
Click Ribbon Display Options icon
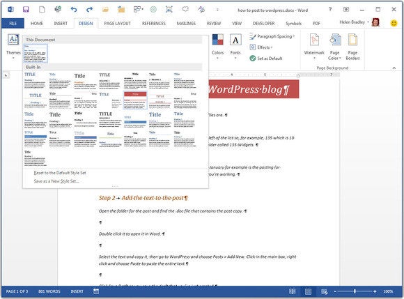click(x=346, y=10)
